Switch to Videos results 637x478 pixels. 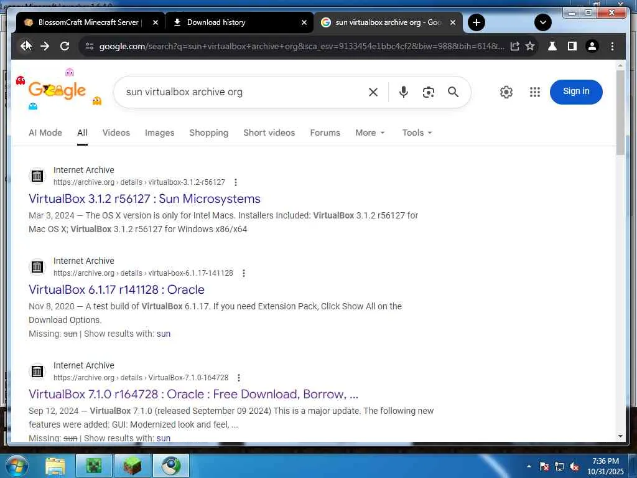coord(116,133)
